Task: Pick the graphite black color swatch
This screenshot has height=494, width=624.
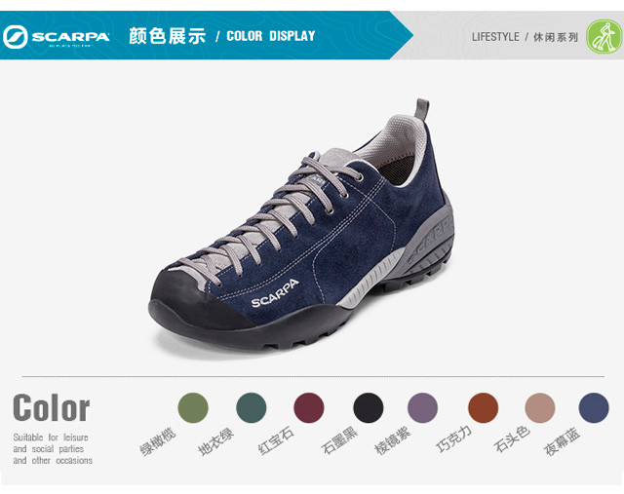Action: [x=369, y=407]
